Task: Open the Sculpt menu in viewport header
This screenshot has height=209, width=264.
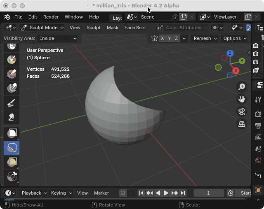Action: point(94,28)
